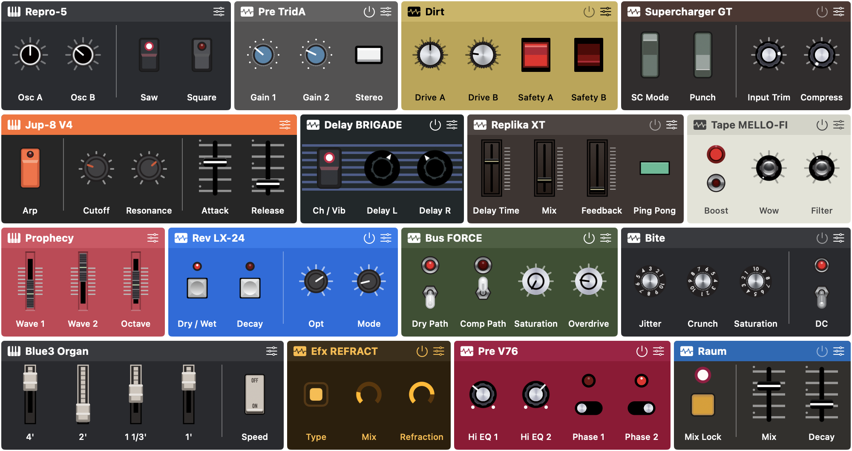The image size is (852, 451).
Task: Toggle Dirt Safety A switch
Action: (x=536, y=55)
